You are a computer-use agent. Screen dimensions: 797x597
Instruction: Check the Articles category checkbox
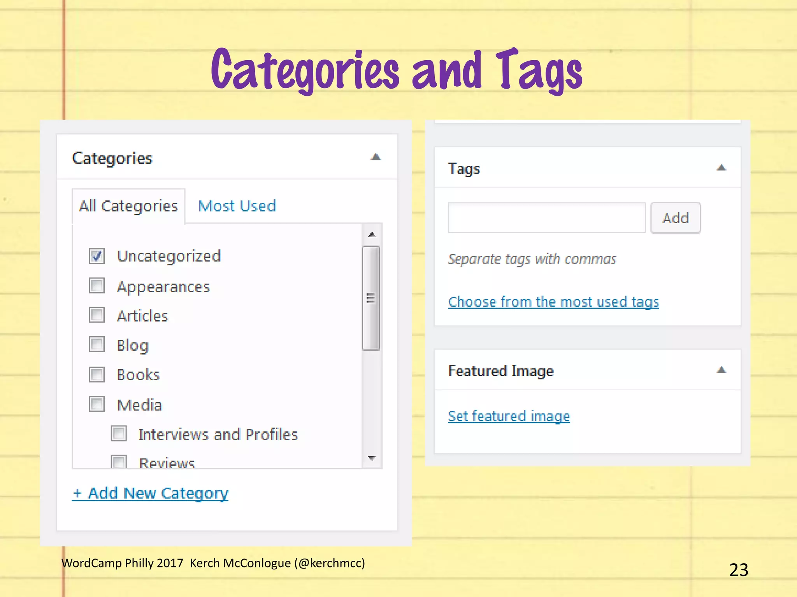click(97, 315)
